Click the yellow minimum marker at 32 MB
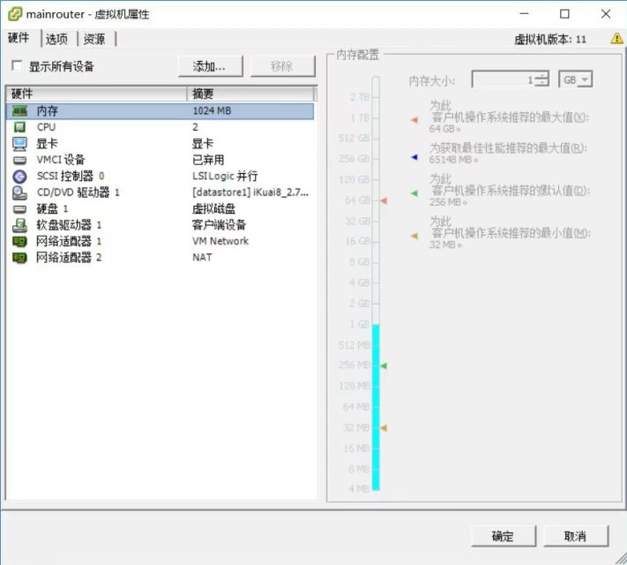627x565 pixels. click(x=384, y=428)
